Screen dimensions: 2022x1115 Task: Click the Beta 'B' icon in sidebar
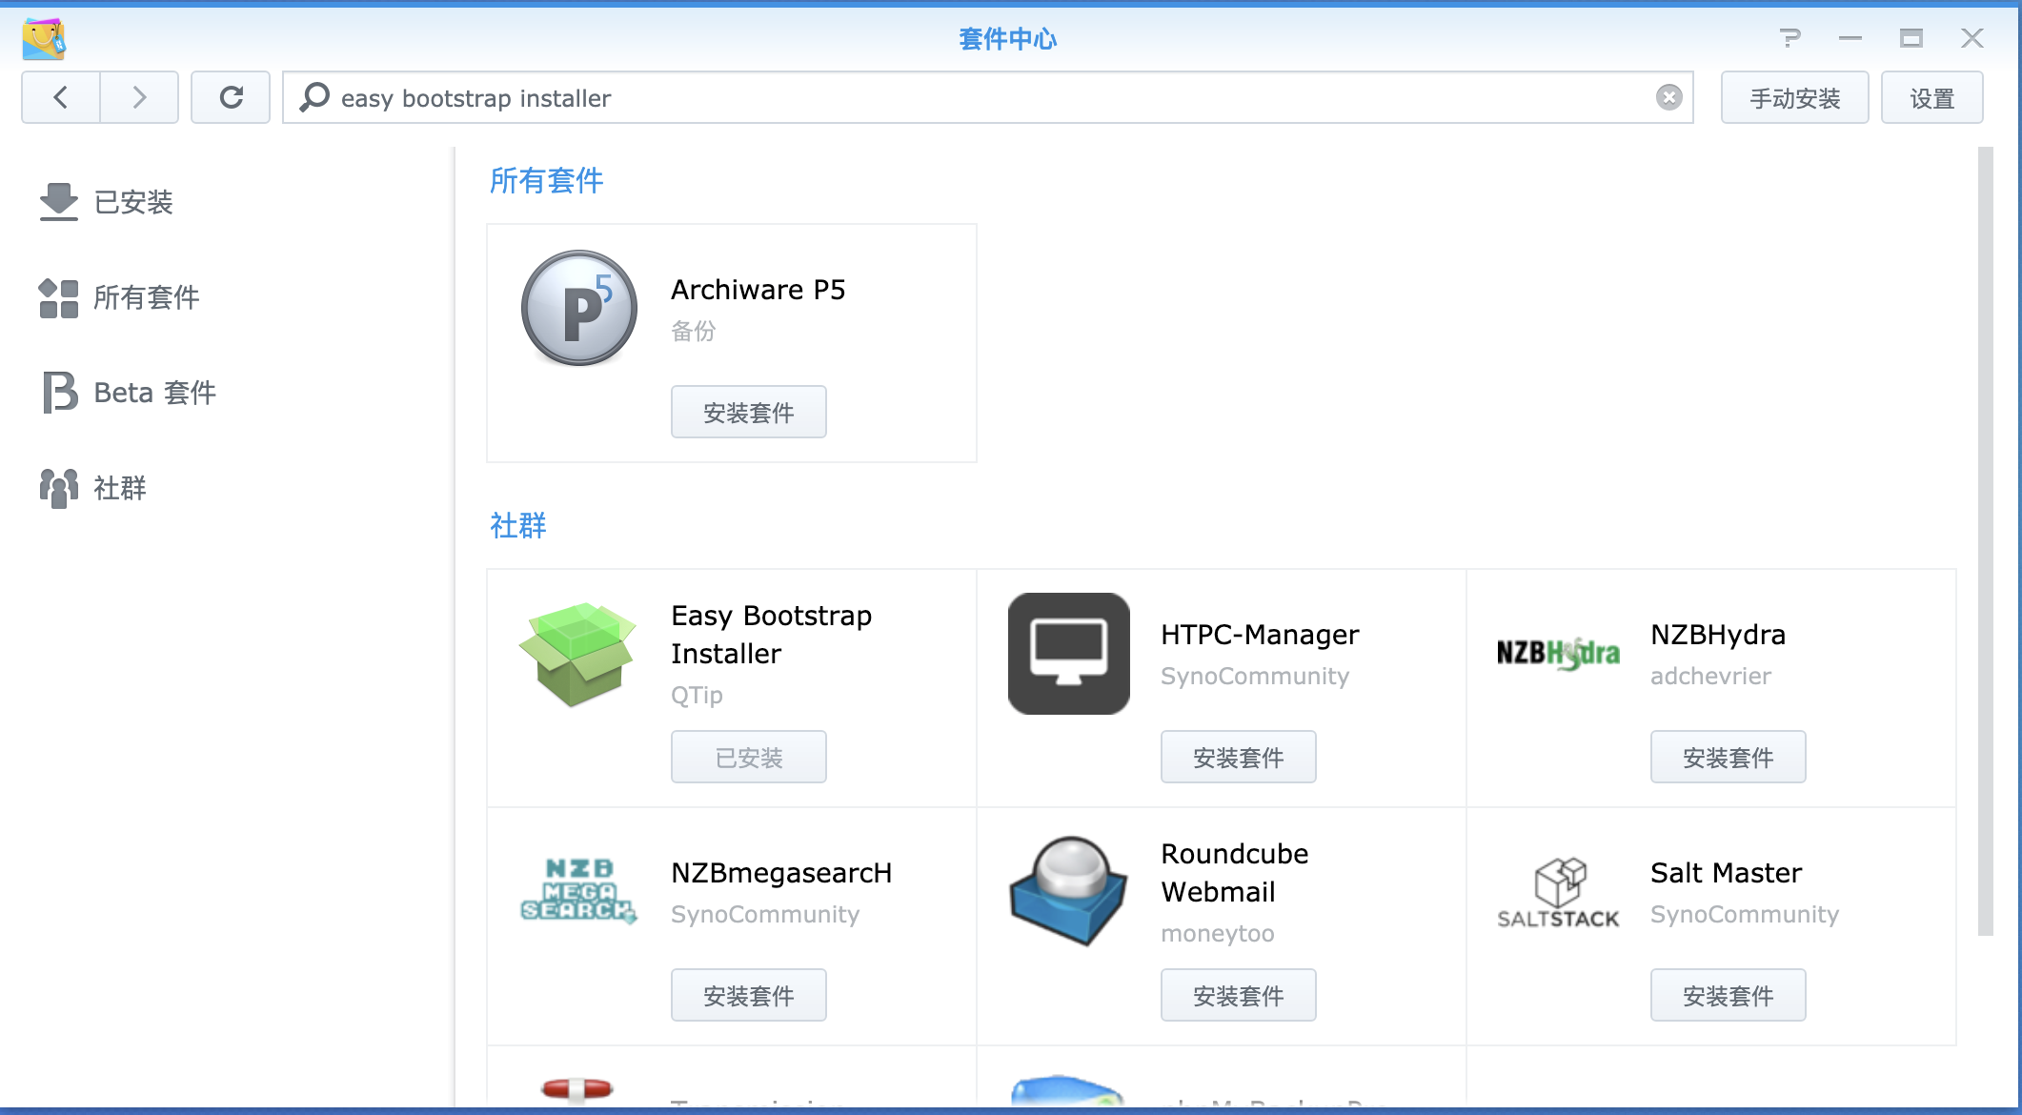pyautogui.click(x=59, y=392)
